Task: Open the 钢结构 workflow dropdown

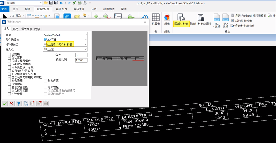Action: coord(24,3)
